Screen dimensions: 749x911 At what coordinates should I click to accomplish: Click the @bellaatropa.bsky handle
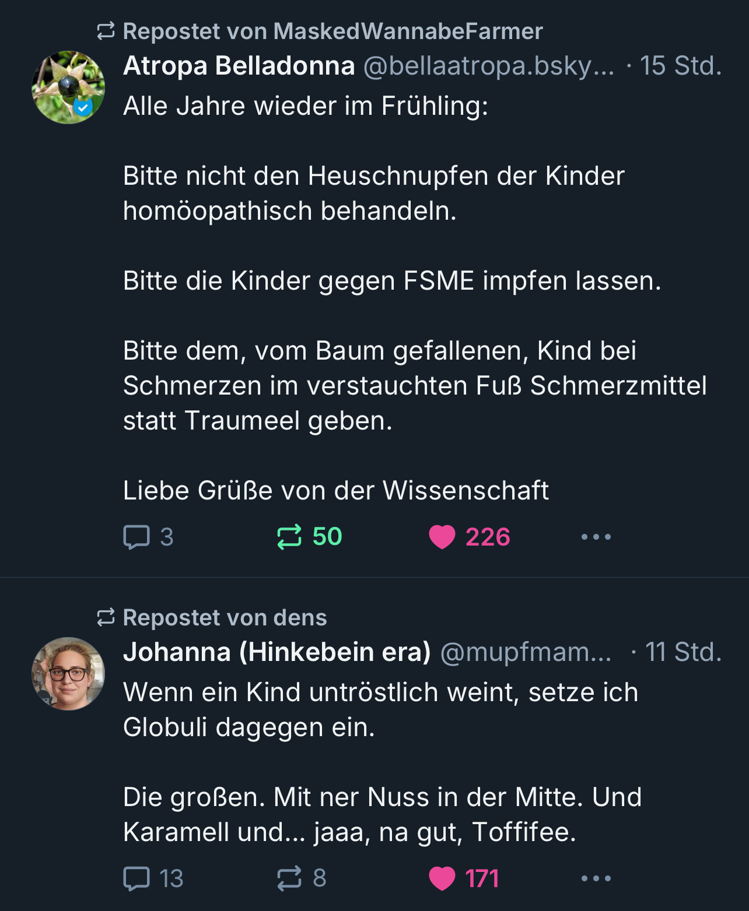pos(488,66)
